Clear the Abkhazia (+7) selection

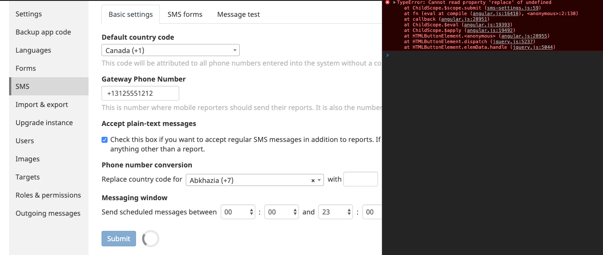313,181
